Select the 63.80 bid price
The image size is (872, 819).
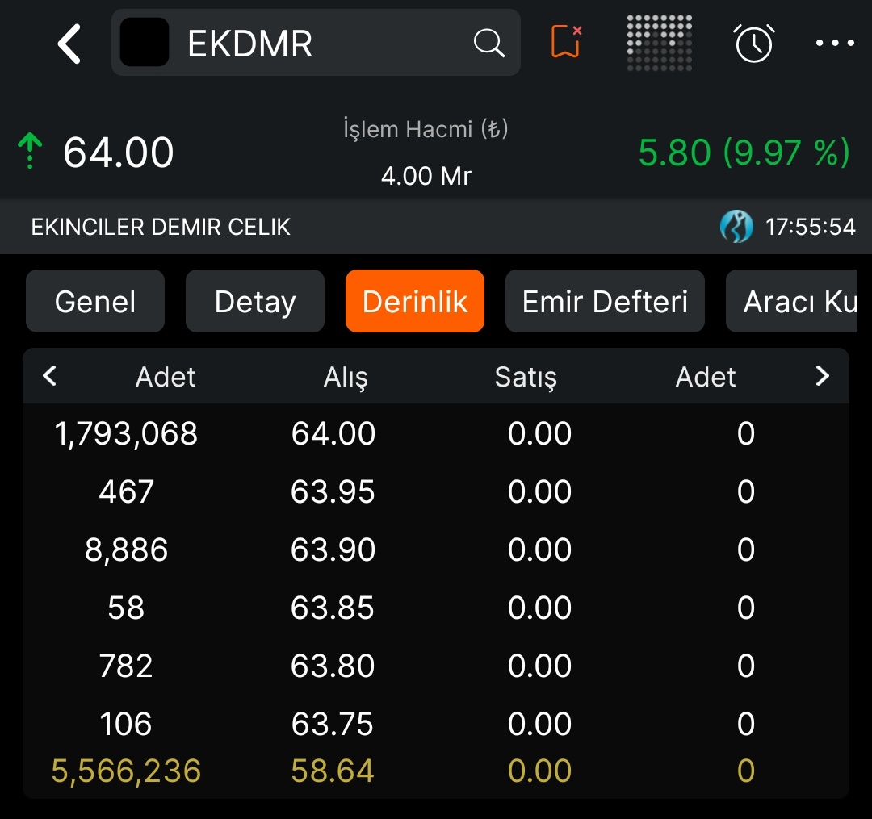(333, 666)
